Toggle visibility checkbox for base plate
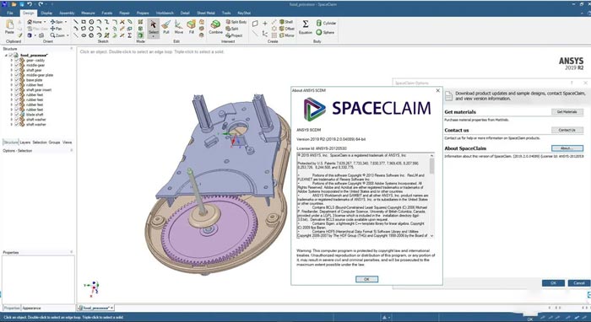The image size is (591, 322). pyautogui.click(x=16, y=80)
